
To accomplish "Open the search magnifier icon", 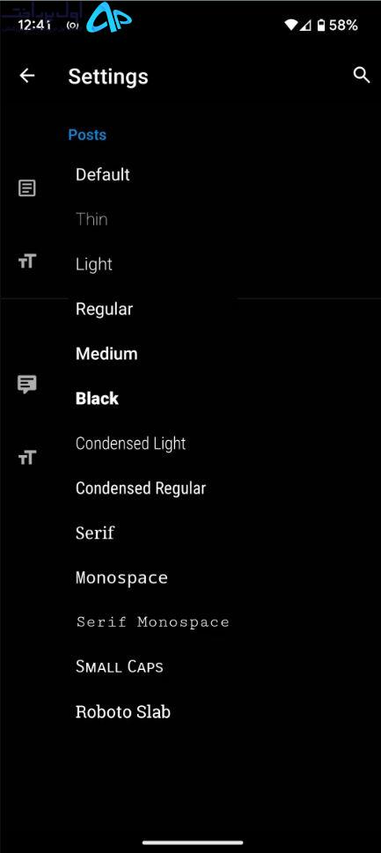I will pyautogui.click(x=362, y=75).
